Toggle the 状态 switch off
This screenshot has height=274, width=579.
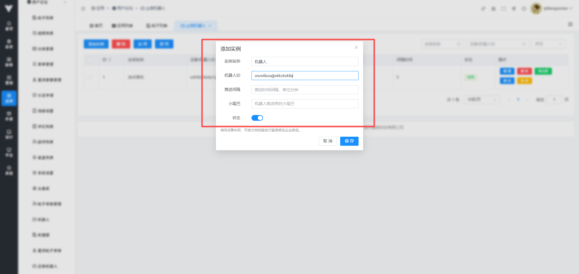click(x=257, y=118)
